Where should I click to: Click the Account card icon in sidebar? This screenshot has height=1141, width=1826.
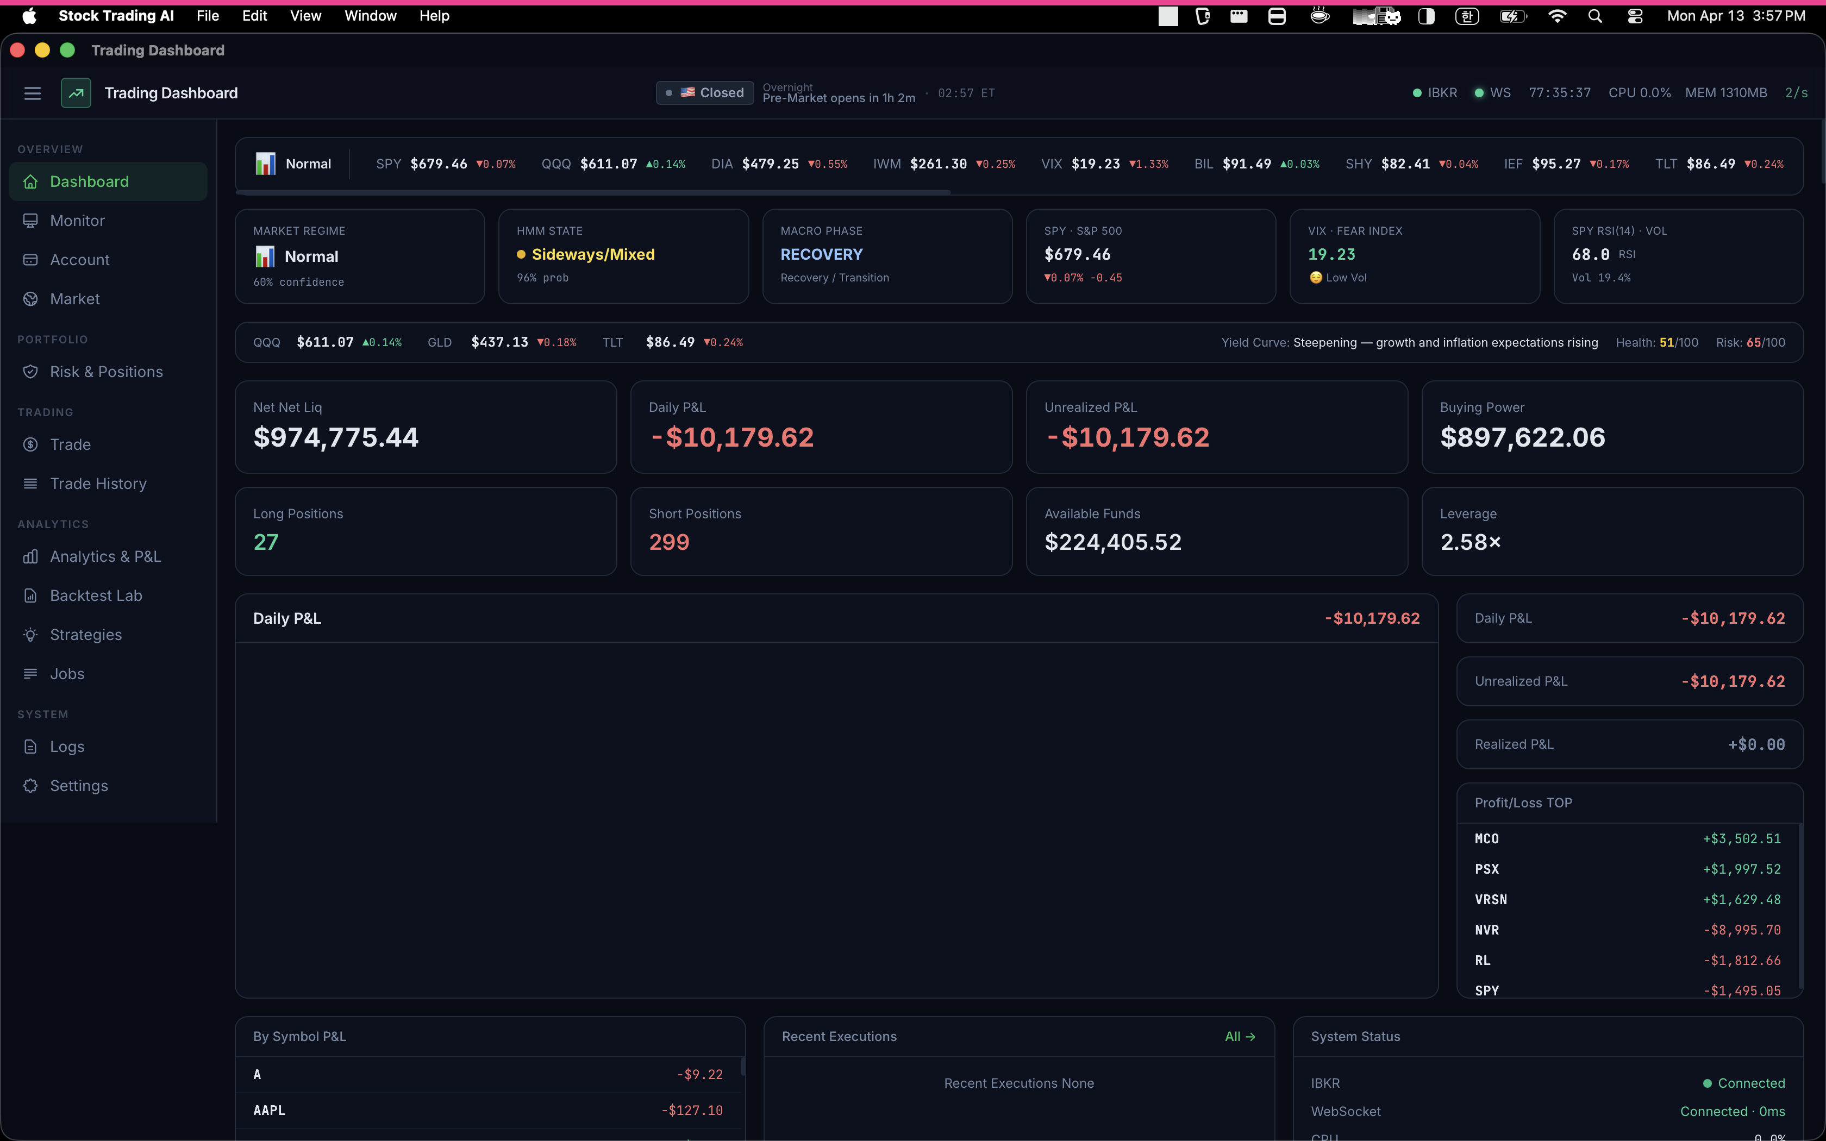[31, 260]
